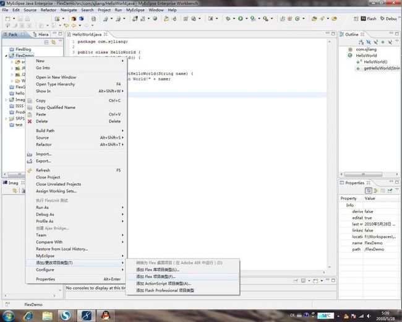The height and width of the screenshot is (322, 402).
Task: Click red Delete icon in context menu
Action: (x=30, y=121)
